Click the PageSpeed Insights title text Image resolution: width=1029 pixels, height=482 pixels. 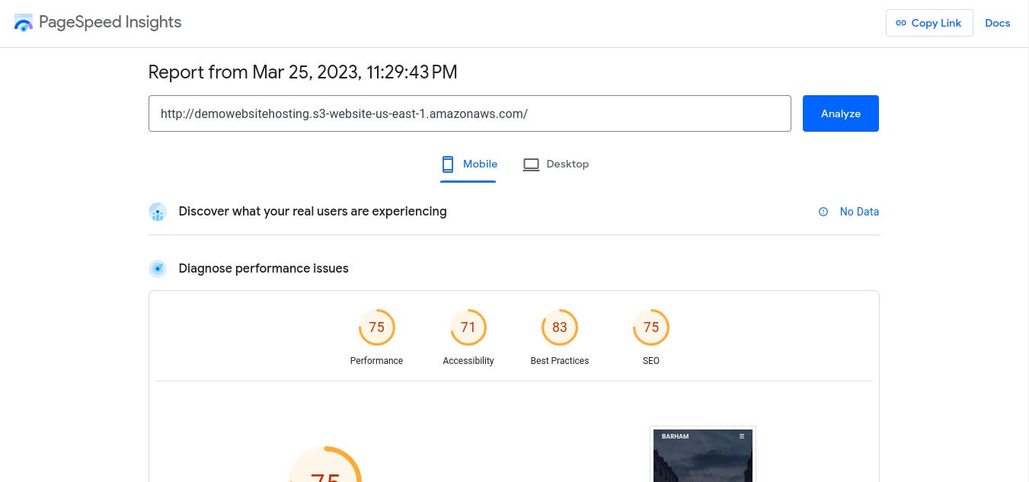click(110, 22)
